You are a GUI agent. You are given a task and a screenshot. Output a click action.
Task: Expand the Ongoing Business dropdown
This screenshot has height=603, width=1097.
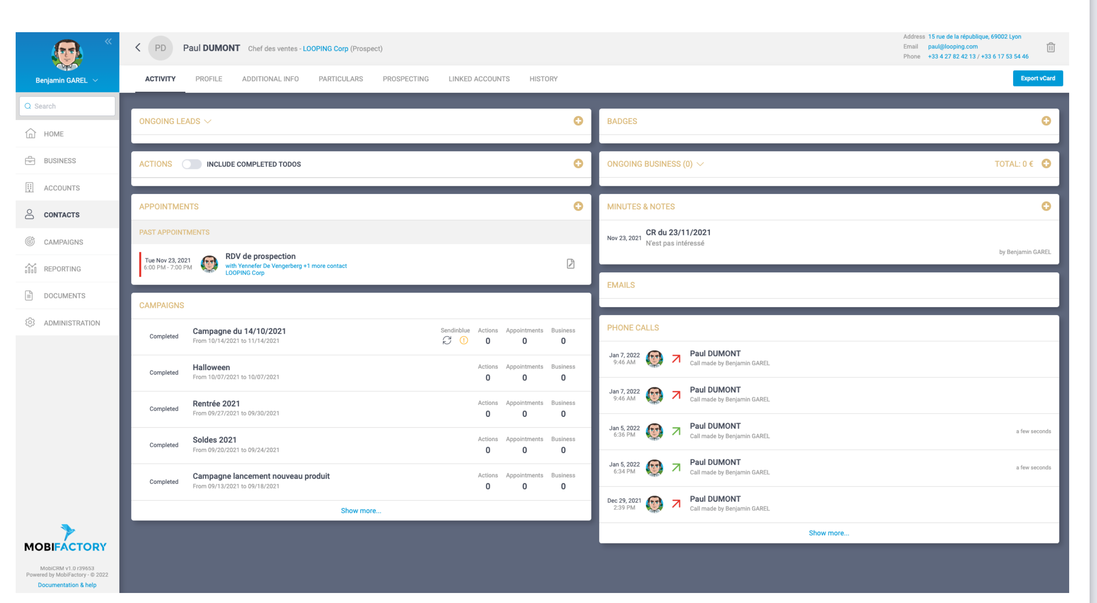[x=701, y=164]
